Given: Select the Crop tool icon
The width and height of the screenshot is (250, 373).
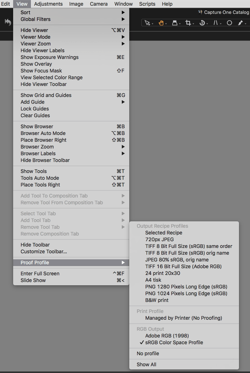Looking at the screenshot, I should tap(188, 23).
